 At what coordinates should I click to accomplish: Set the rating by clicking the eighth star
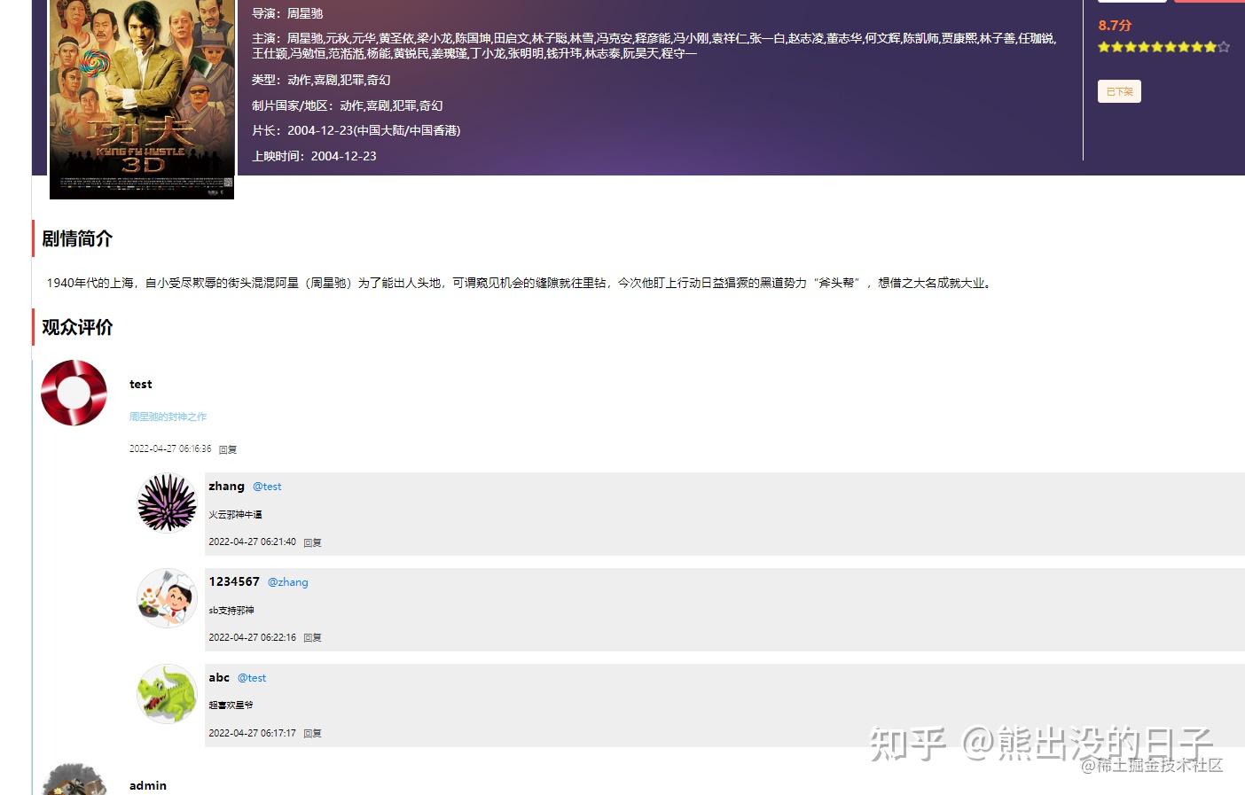(1196, 47)
